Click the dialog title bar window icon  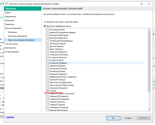[x=7, y=4]
